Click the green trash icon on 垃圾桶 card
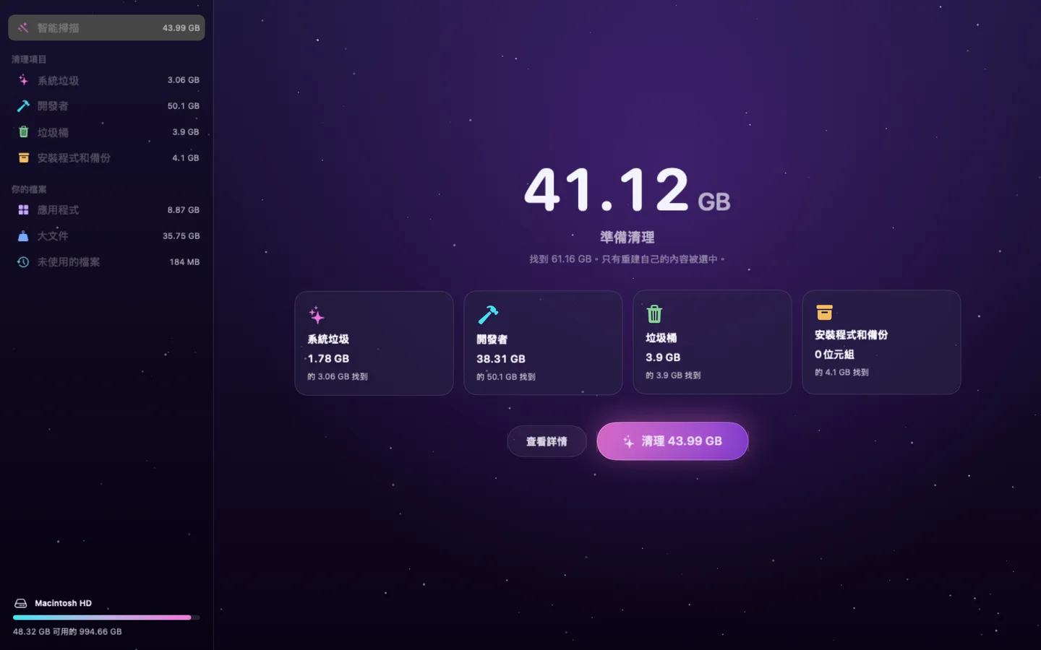1041x650 pixels. coord(654,313)
